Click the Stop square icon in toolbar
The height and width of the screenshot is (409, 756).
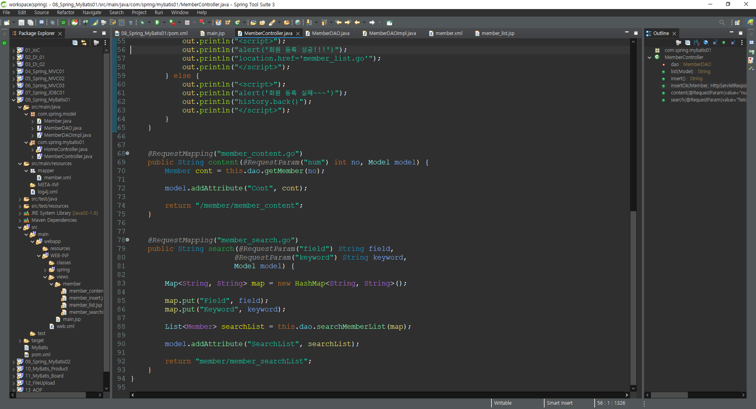[x=187, y=22]
